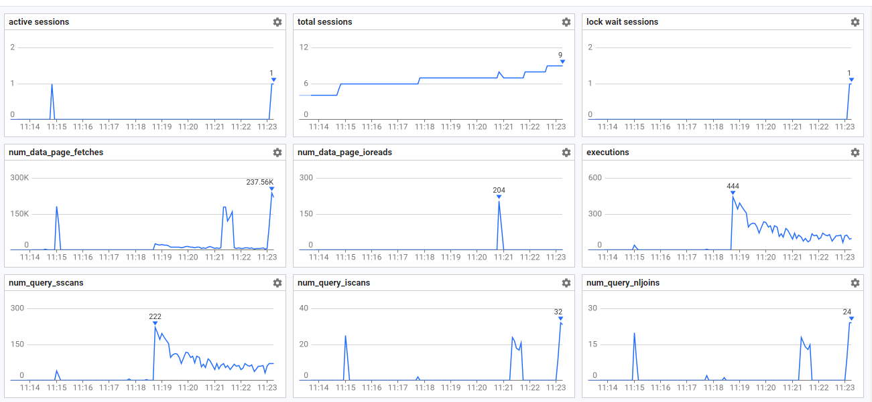The width and height of the screenshot is (872, 402).
Task: Open num_query_sscans chart settings gear
Action: [277, 283]
